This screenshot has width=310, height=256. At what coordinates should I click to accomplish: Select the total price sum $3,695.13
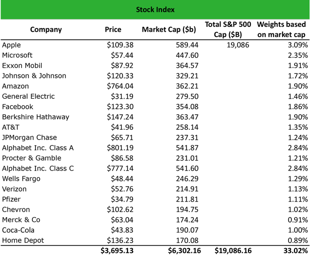coord(117,251)
